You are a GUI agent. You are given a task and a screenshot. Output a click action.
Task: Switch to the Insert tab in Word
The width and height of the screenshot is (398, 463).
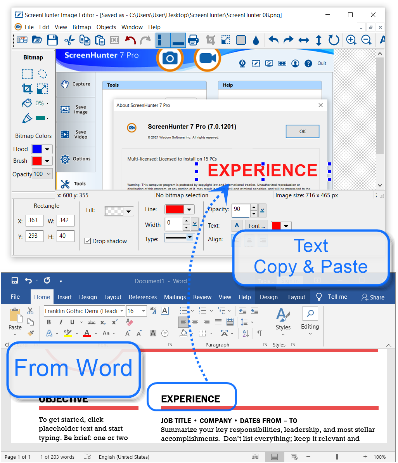point(64,297)
